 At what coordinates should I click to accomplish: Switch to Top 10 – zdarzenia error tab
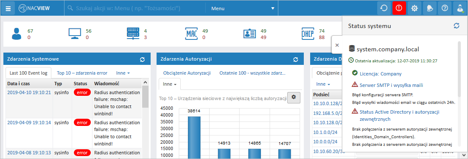click(82, 73)
